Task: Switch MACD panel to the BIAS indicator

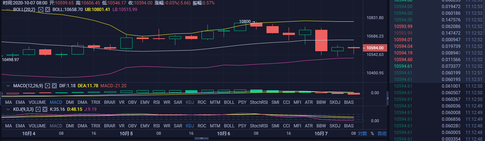Action: tap(349, 102)
